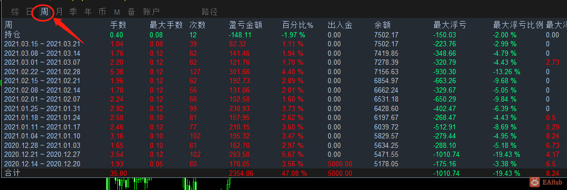Click the 手数 column header
The height and width of the screenshot is (190, 567).
click(x=118, y=25)
